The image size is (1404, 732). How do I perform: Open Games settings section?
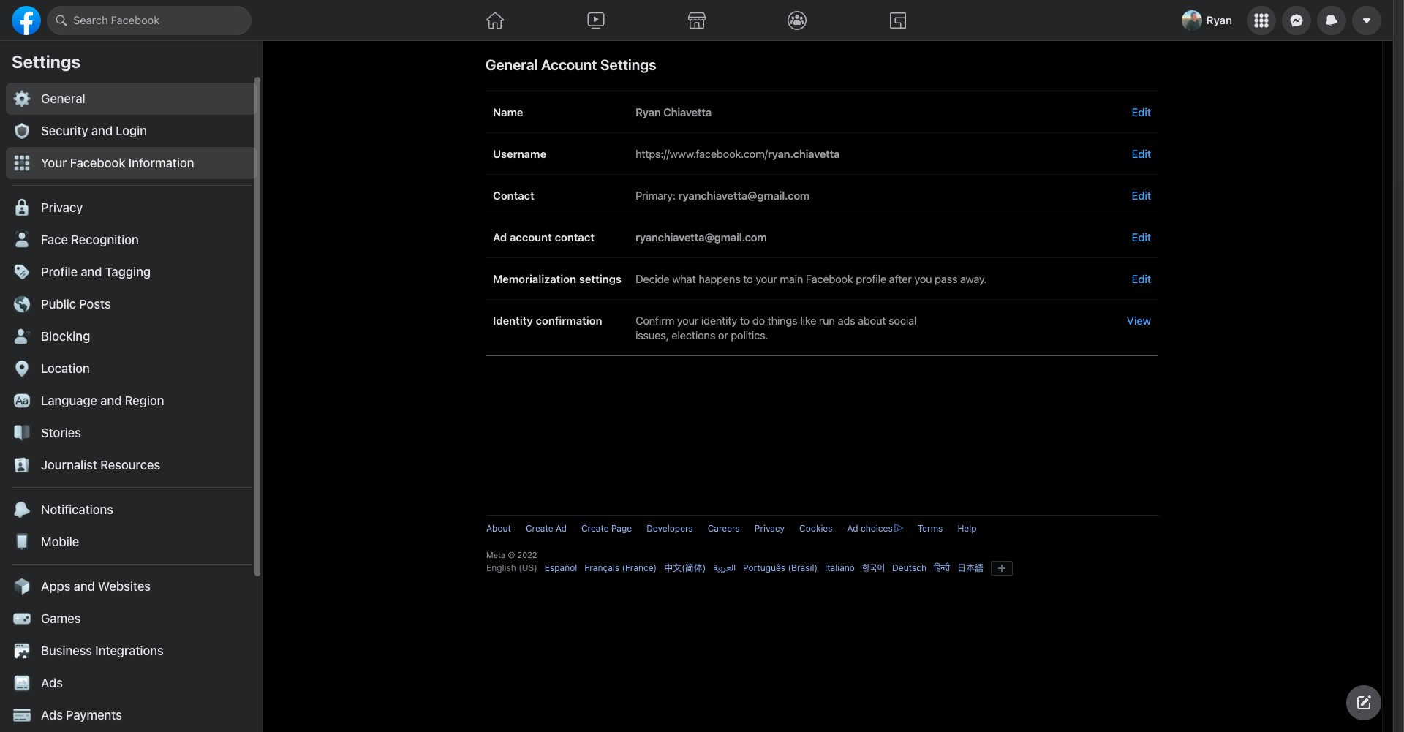[x=130, y=619]
